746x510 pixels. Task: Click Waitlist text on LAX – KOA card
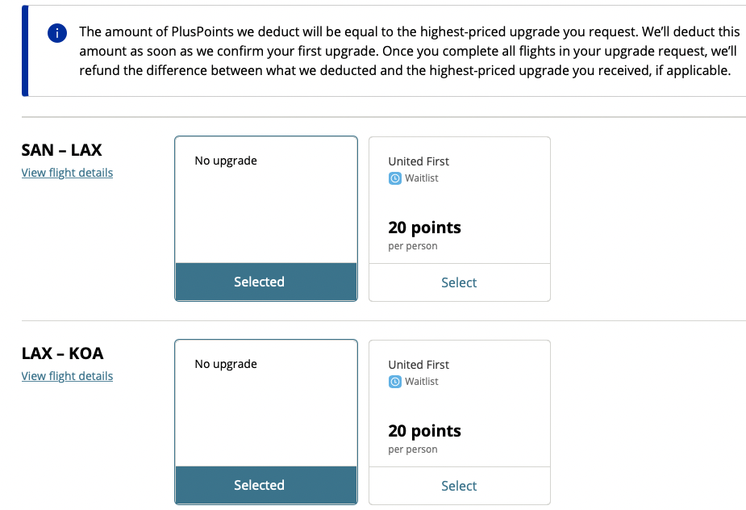point(422,382)
